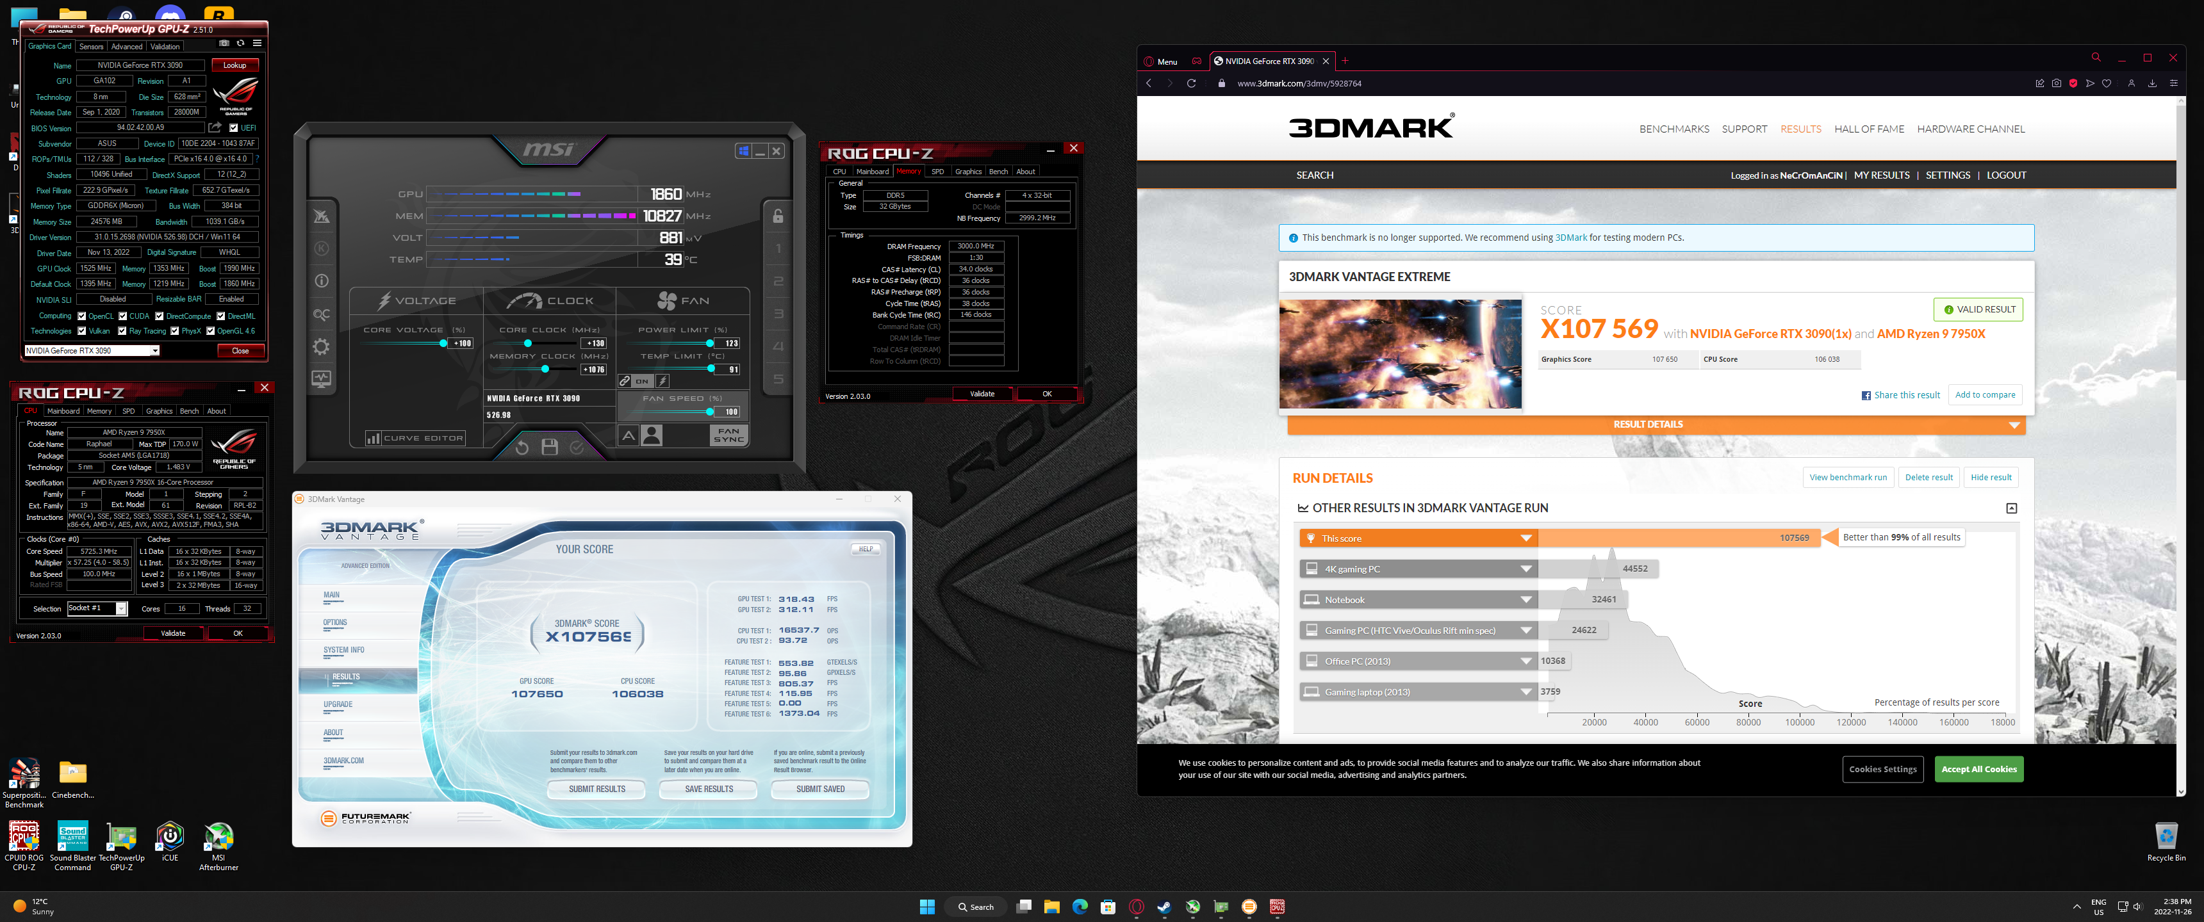Open the GPU selection dropdown in GPU-Z
The height and width of the screenshot is (922, 2204).
pos(92,350)
